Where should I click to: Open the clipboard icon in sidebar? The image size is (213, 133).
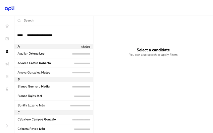pyautogui.click(x=7, y=77)
